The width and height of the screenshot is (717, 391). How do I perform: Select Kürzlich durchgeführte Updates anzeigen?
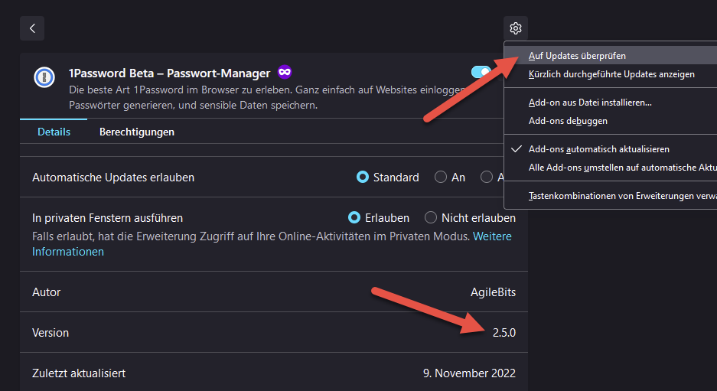click(611, 74)
